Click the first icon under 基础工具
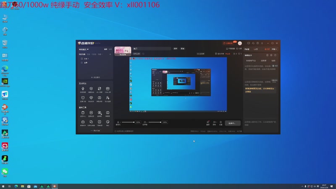The height and width of the screenshot is (189, 336). pos(83,113)
